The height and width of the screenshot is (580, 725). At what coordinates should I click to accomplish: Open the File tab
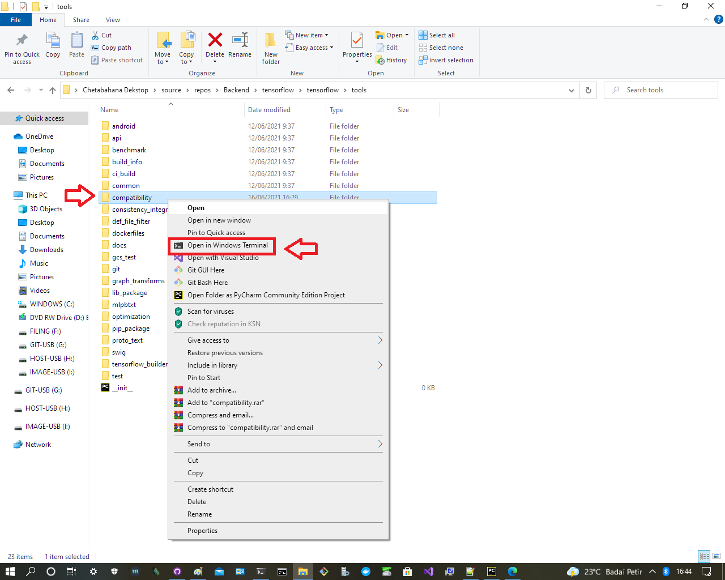click(15, 20)
